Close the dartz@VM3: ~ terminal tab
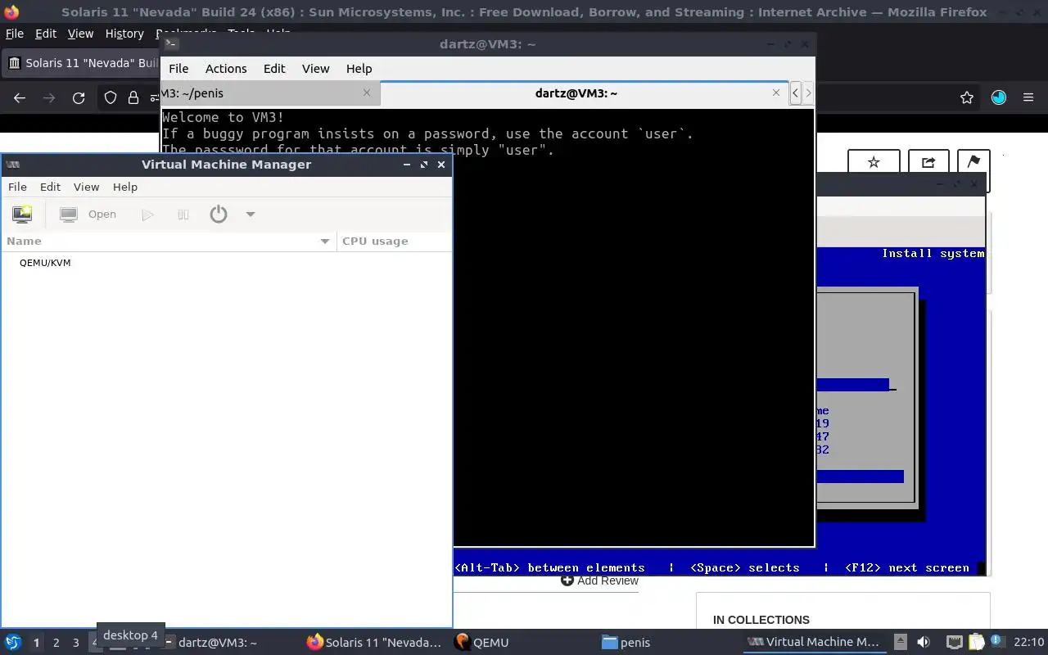1048x655 pixels. point(776,93)
